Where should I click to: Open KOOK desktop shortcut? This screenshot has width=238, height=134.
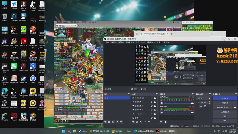[24, 30]
